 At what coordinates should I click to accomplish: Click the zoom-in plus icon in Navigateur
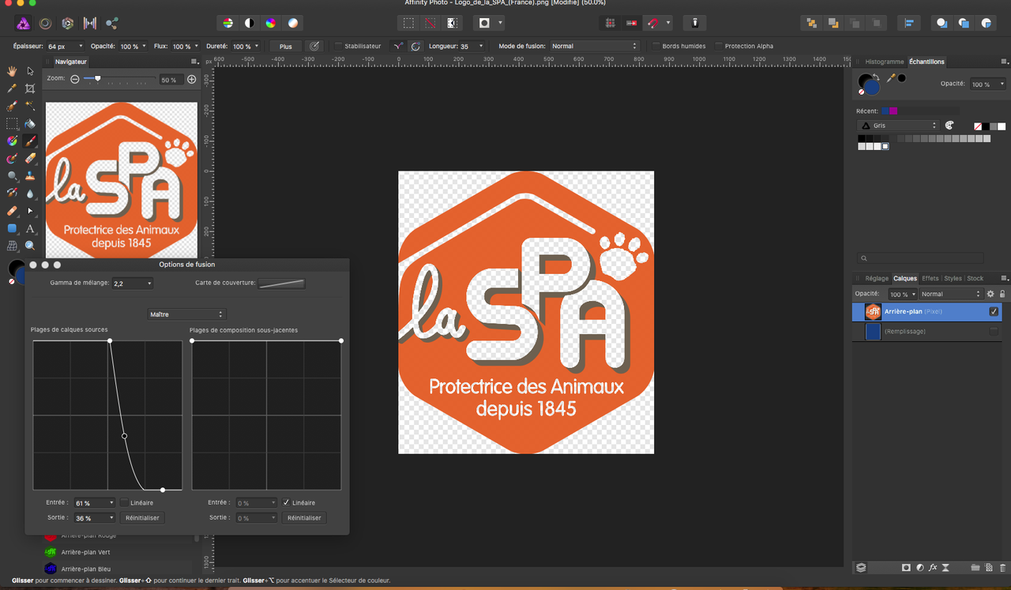pyautogui.click(x=191, y=80)
